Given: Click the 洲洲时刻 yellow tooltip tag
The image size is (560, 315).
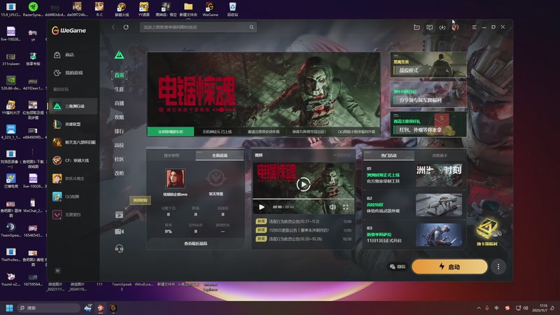Looking at the screenshot, I should [x=140, y=200].
